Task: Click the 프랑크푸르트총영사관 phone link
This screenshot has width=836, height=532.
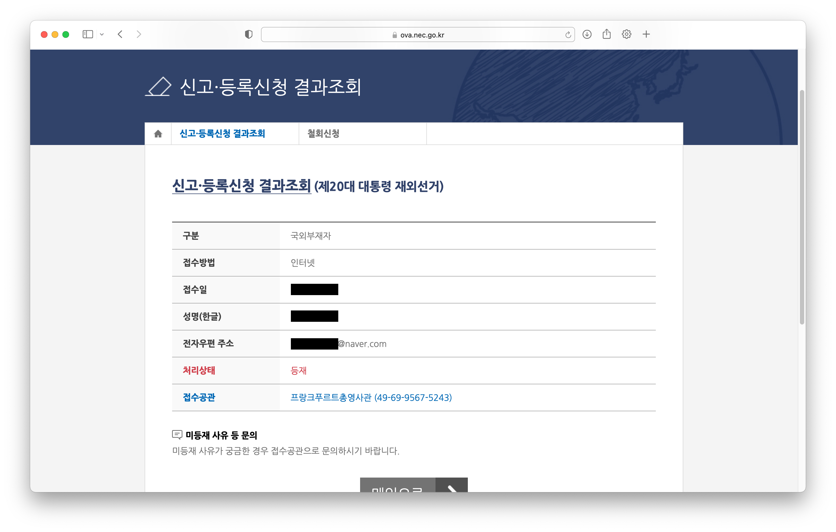Action: [371, 397]
